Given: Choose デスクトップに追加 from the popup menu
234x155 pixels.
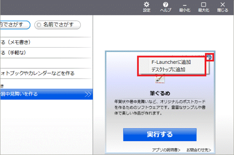Looking at the screenshot, I should 168,69.
